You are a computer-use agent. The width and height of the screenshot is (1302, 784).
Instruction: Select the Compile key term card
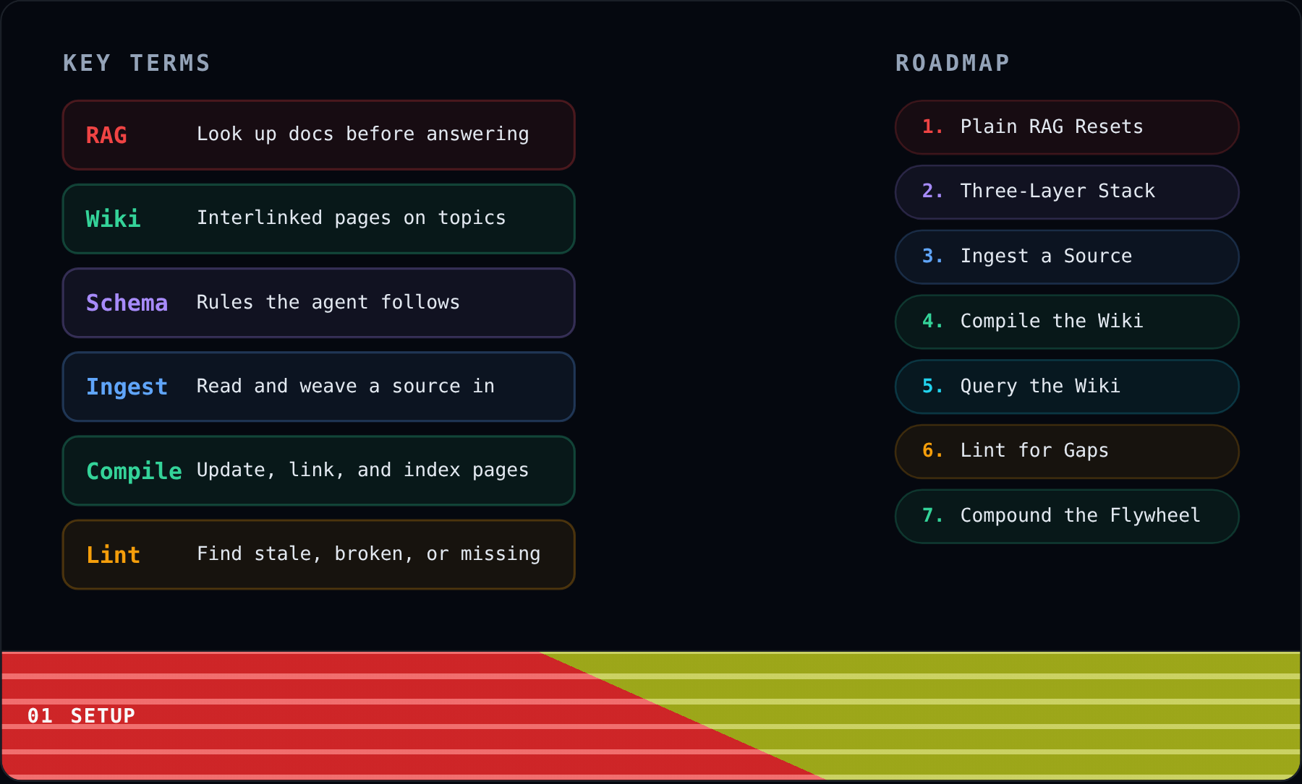click(x=319, y=470)
